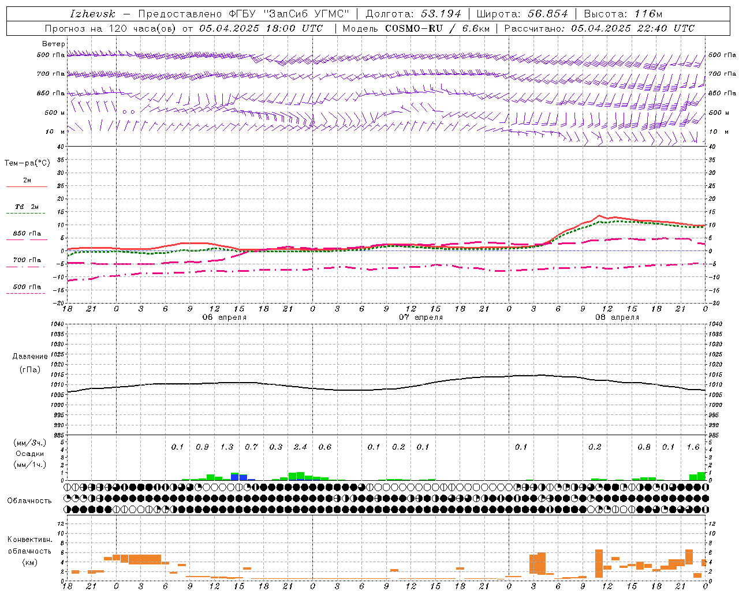Select the 'Высота: 116м' elevation text
The width and height of the screenshot is (739, 591).
coord(623,14)
